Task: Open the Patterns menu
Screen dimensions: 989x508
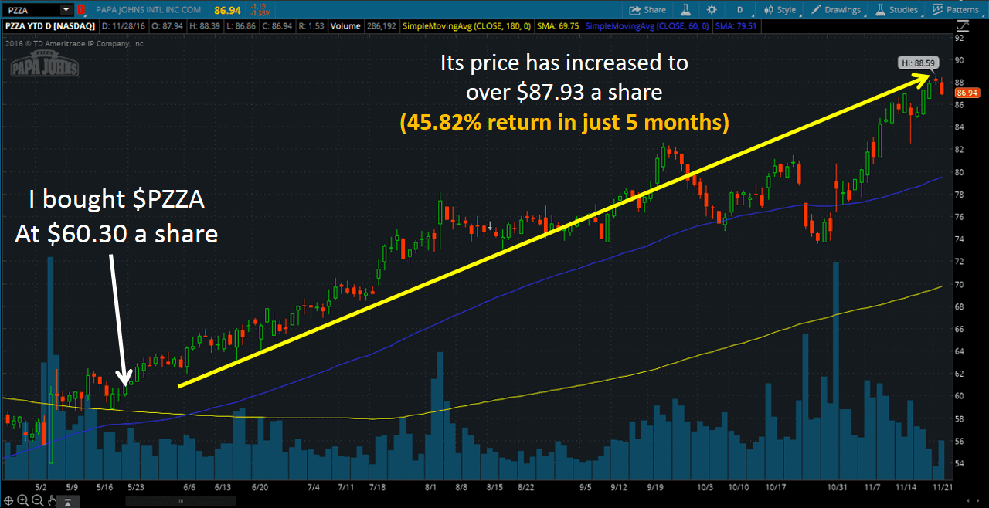Action: [x=955, y=10]
